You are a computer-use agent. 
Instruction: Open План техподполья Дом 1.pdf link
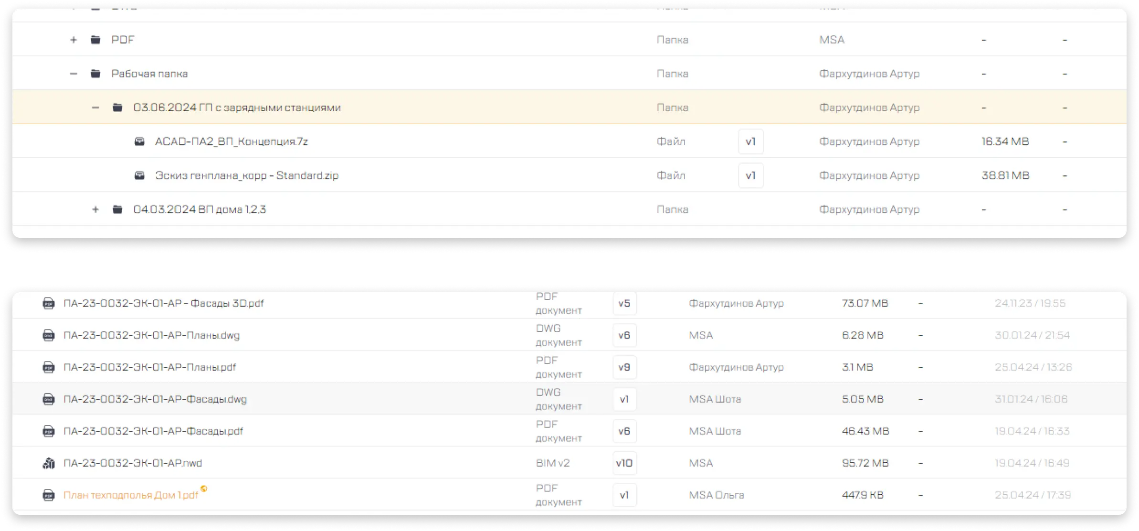pos(131,495)
